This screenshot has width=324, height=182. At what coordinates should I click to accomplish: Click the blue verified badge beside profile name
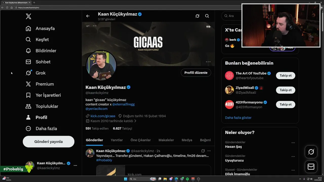click(129, 87)
